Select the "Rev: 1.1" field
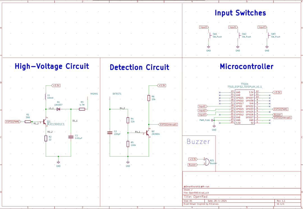 click(x=281, y=201)
